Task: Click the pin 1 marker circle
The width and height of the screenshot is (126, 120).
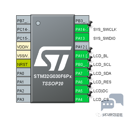Action: point(38,23)
